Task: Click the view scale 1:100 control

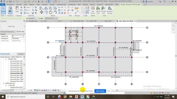Action: pos(30,90)
